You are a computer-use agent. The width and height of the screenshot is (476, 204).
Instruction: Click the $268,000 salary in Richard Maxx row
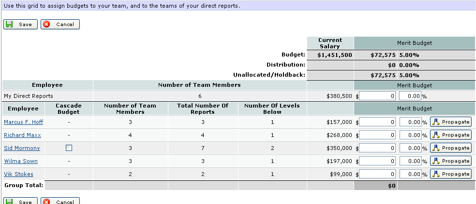click(340, 135)
